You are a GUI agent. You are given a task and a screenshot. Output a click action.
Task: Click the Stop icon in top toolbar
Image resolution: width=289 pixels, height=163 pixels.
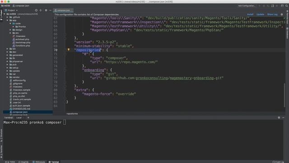(277, 6)
